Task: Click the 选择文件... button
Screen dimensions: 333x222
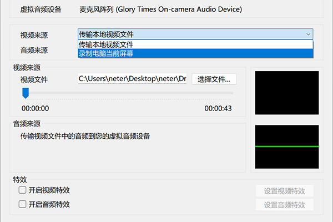Action: click(214, 79)
